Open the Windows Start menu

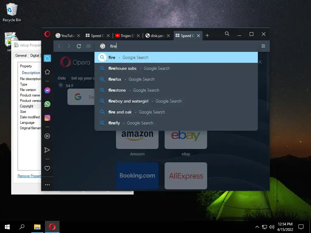tap(7, 227)
